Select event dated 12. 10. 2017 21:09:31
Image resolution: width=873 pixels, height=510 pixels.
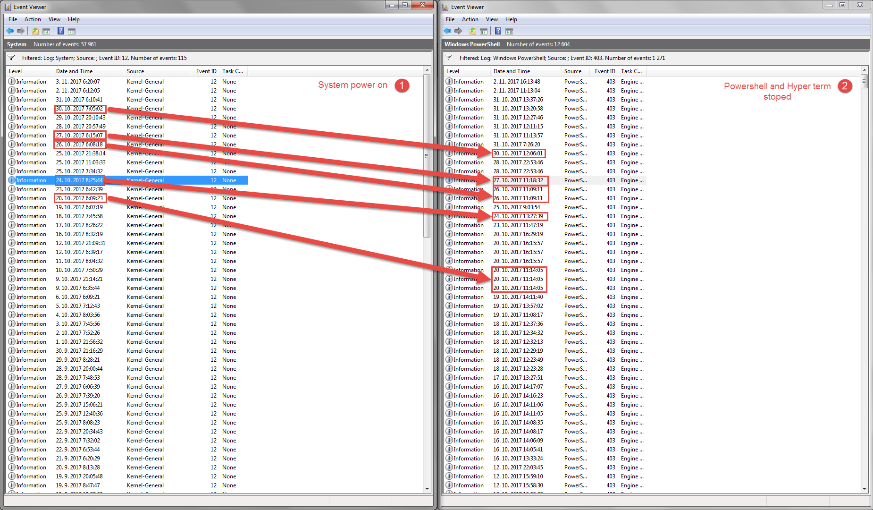tap(127, 243)
